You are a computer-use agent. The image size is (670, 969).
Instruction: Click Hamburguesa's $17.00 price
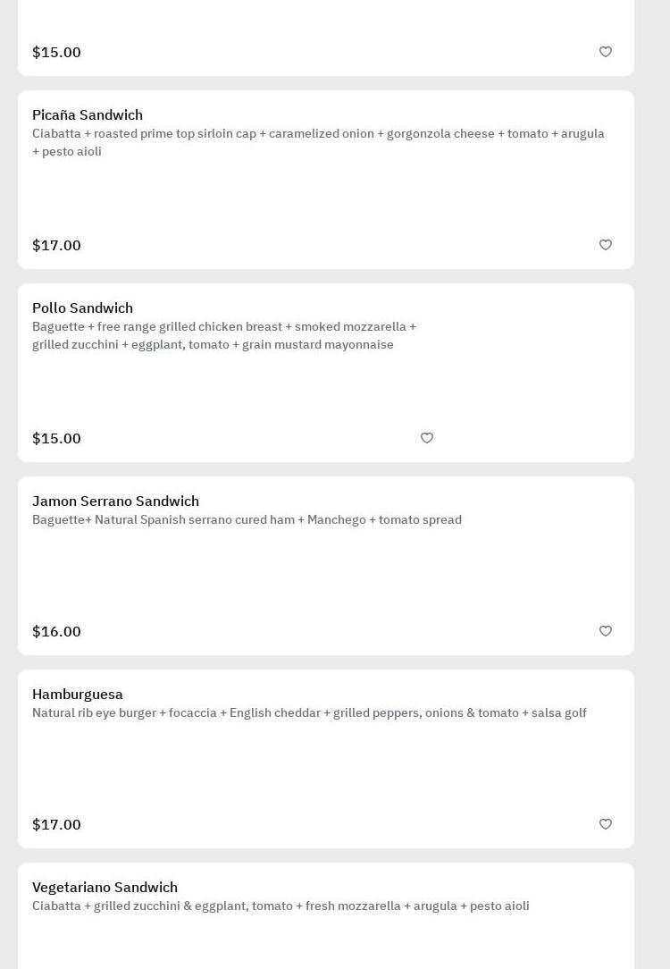coord(56,825)
